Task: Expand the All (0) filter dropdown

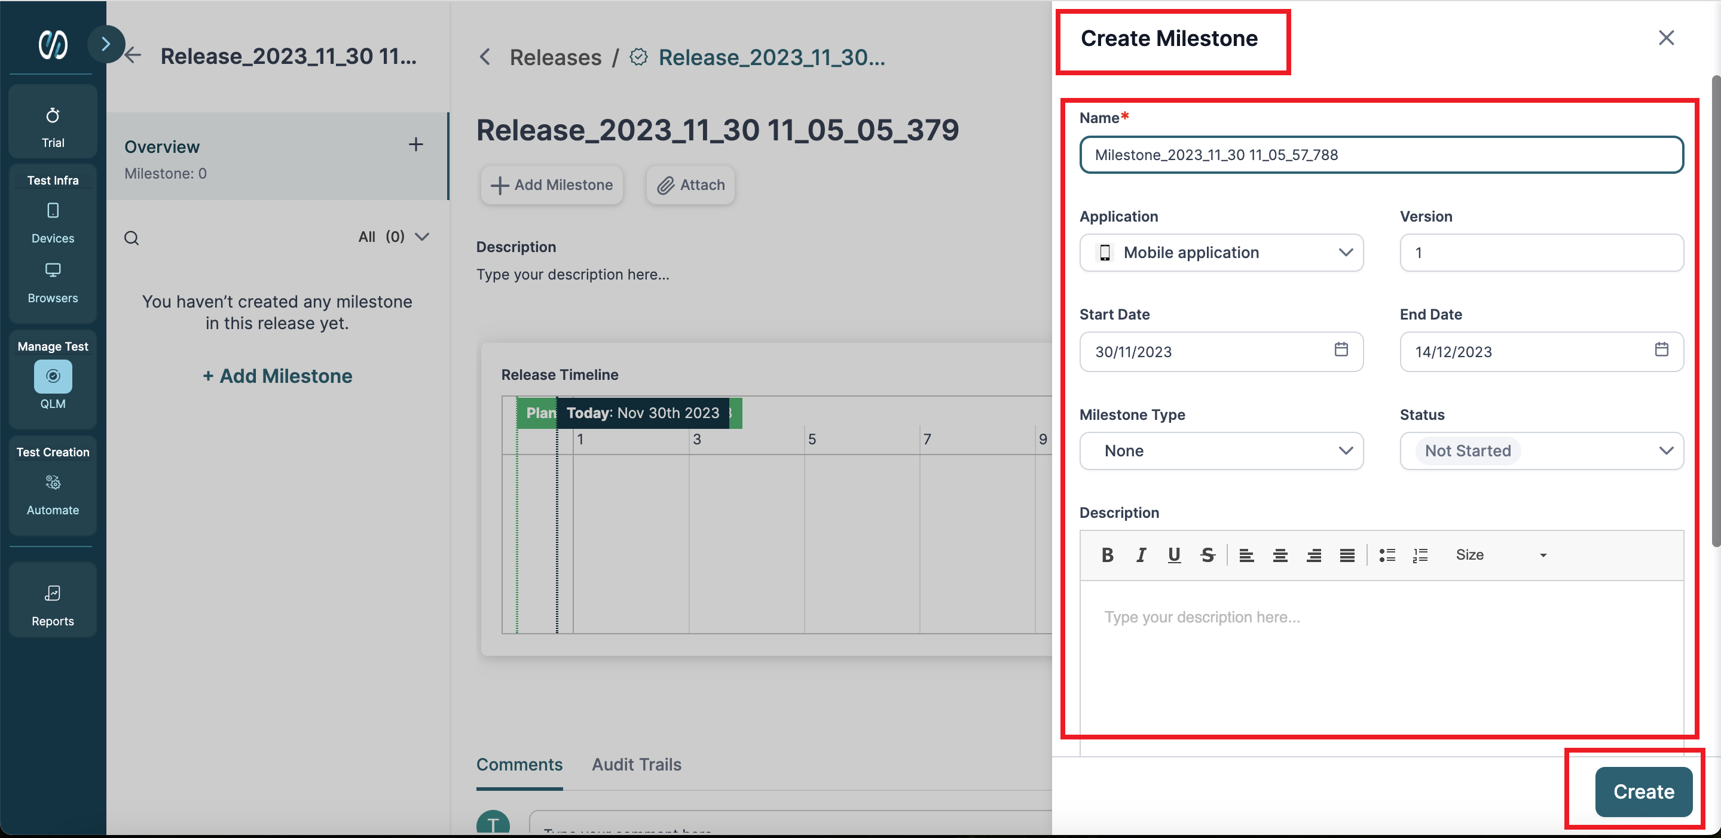Action: click(393, 237)
